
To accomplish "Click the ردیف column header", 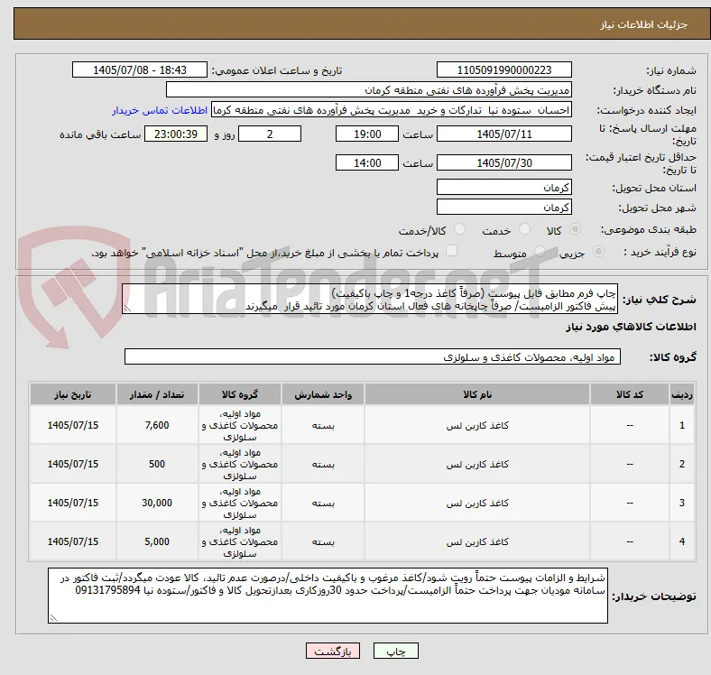I will [x=681, y=394].
